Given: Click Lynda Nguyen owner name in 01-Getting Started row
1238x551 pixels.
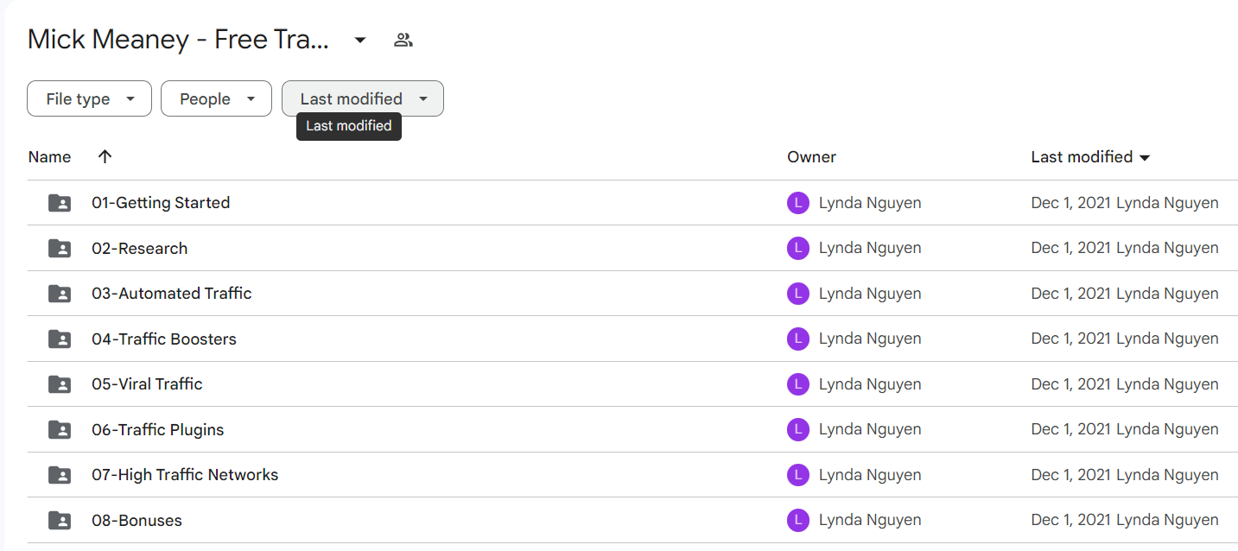Looking at the screenshot, I should (x=870, y=203).
